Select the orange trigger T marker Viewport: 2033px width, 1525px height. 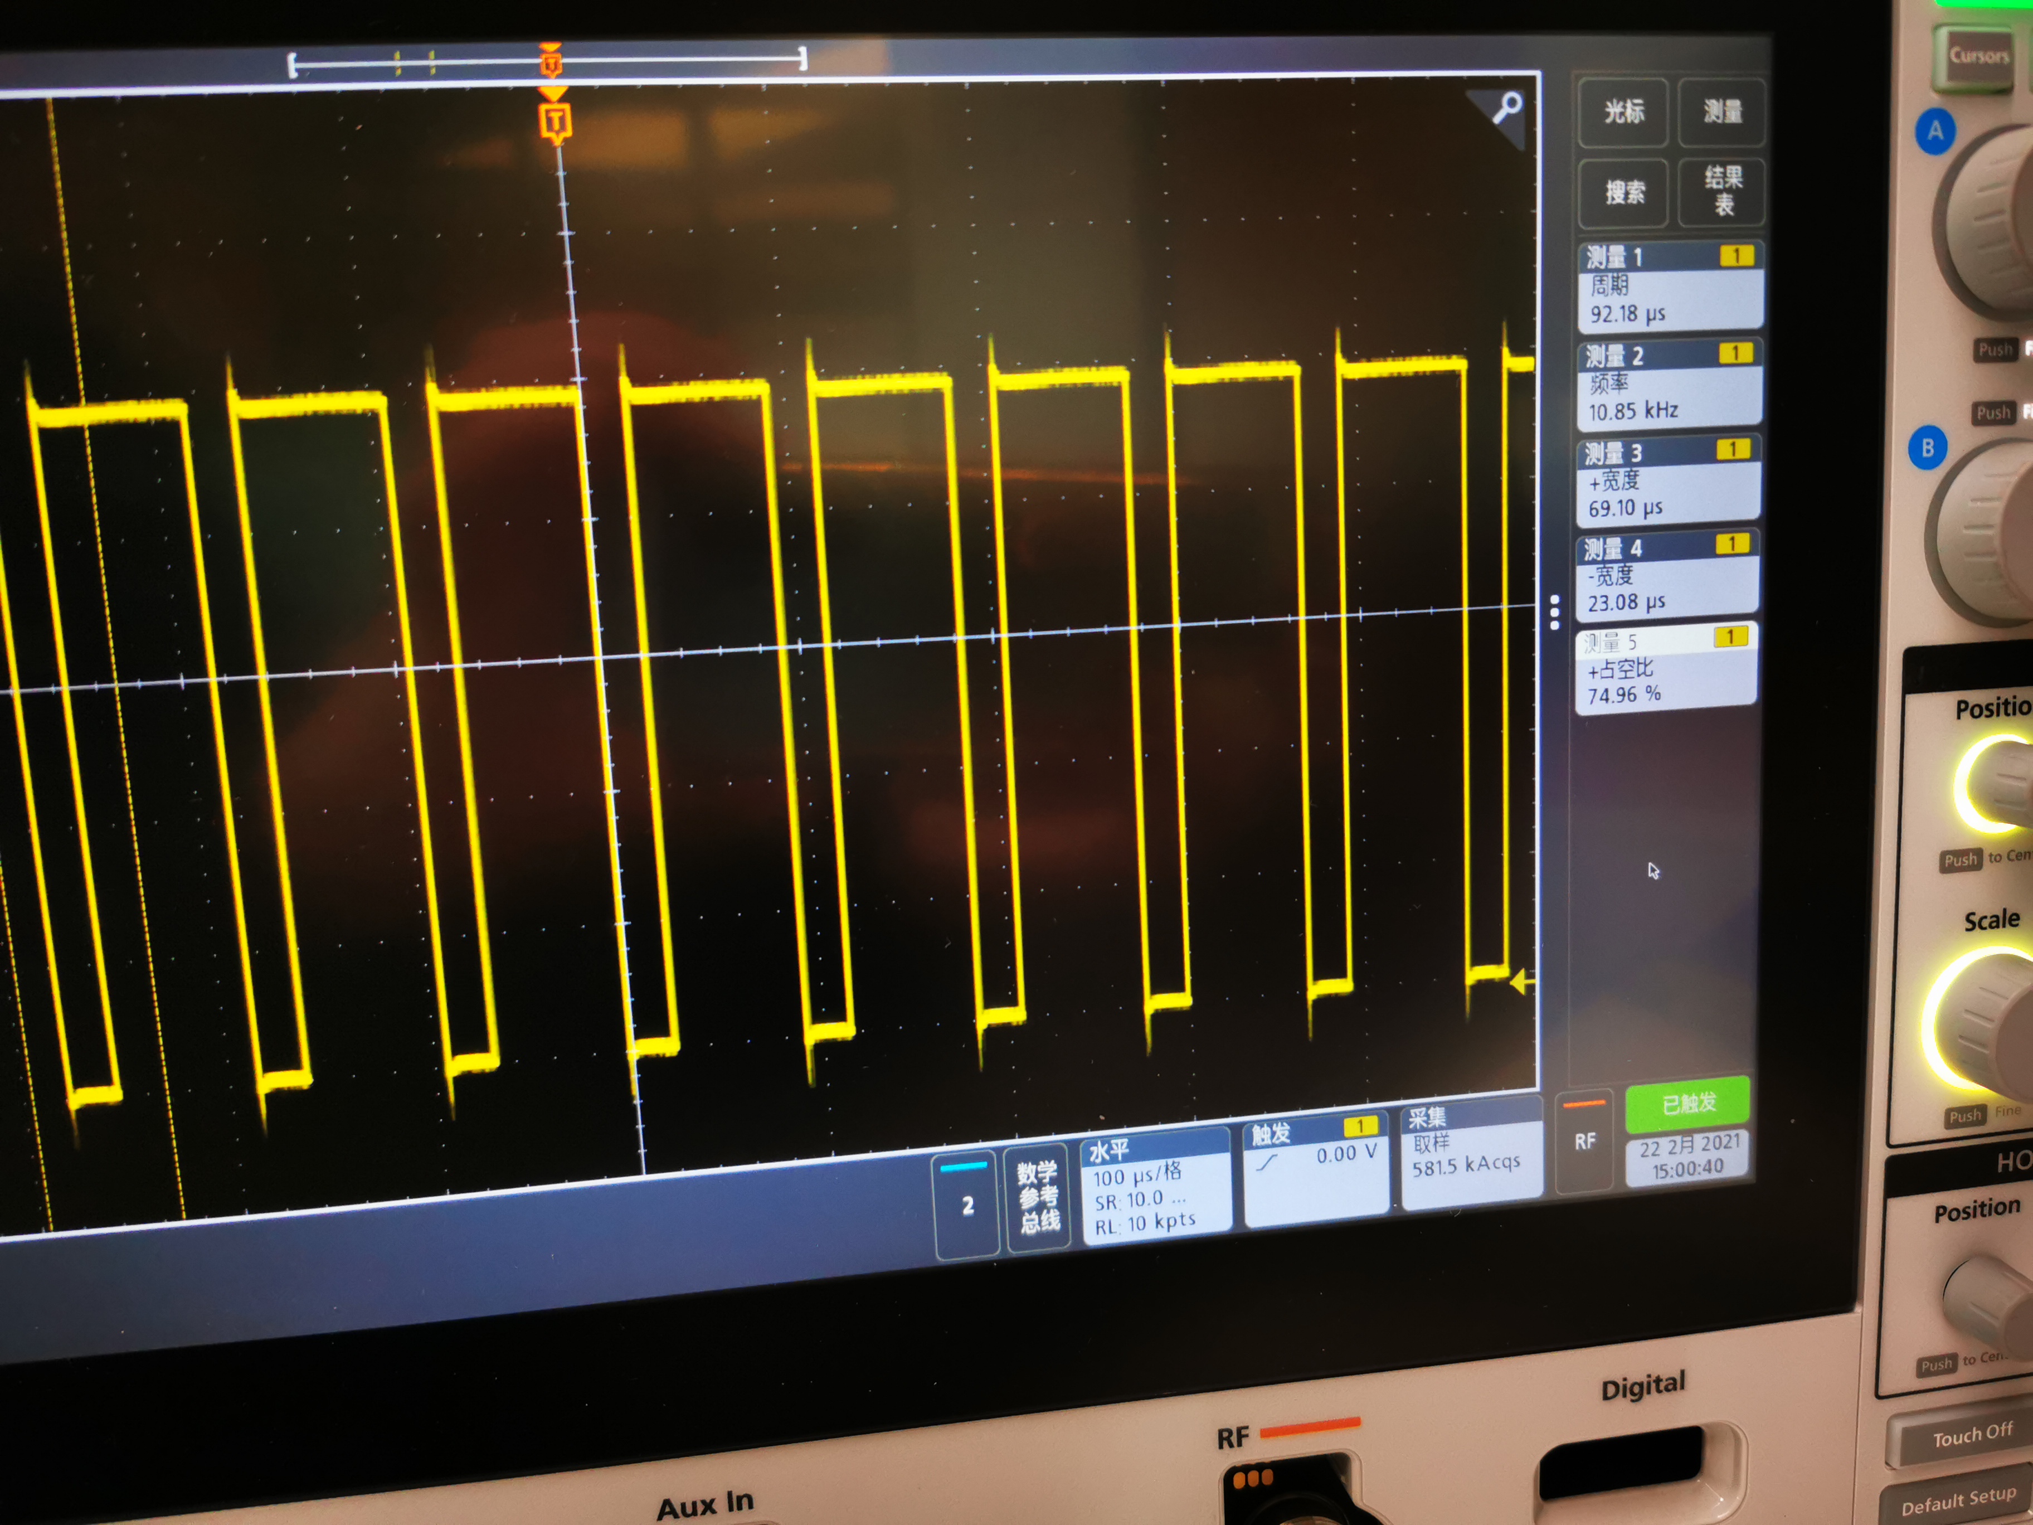coord(554,122)
